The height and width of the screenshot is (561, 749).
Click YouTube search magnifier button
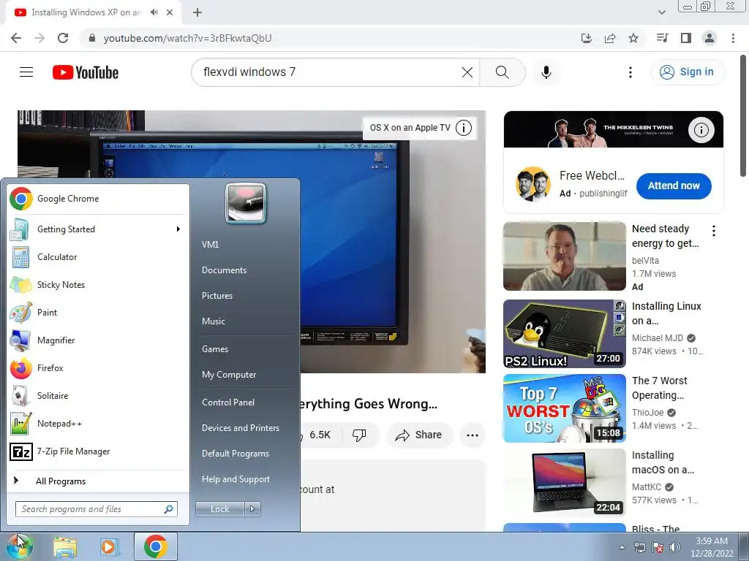click(502, 72)
